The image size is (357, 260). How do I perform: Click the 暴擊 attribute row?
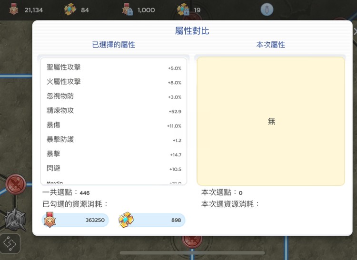114,154
